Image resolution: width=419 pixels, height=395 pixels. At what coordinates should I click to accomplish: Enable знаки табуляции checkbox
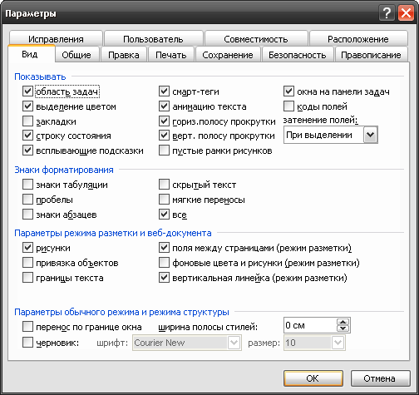pos(27,185)
